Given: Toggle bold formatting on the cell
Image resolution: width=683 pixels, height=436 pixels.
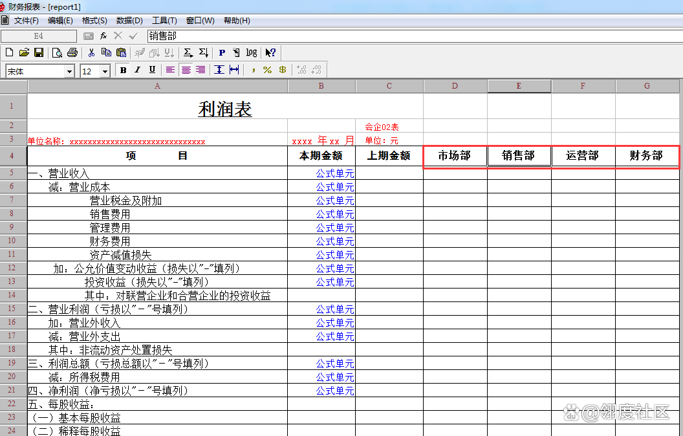Looking at the screenshot, I should click(123, 70).
